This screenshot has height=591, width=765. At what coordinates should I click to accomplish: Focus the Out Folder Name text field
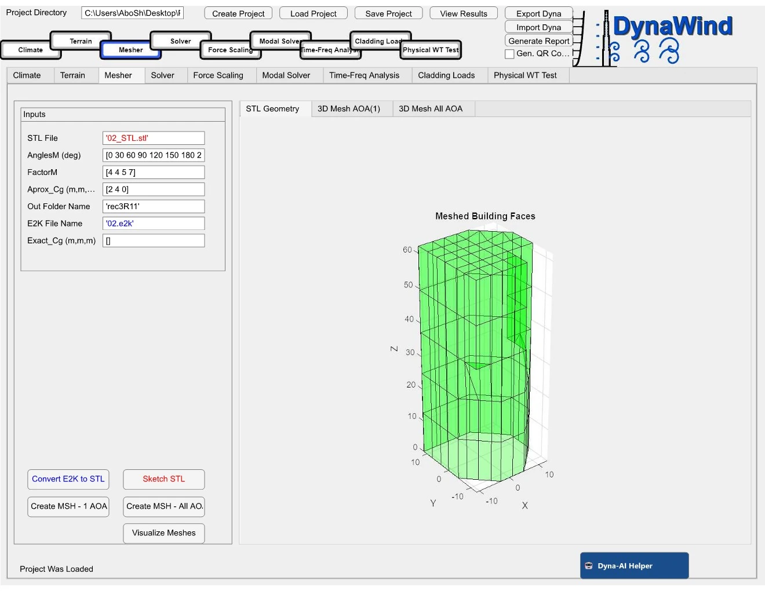[153, 206]
